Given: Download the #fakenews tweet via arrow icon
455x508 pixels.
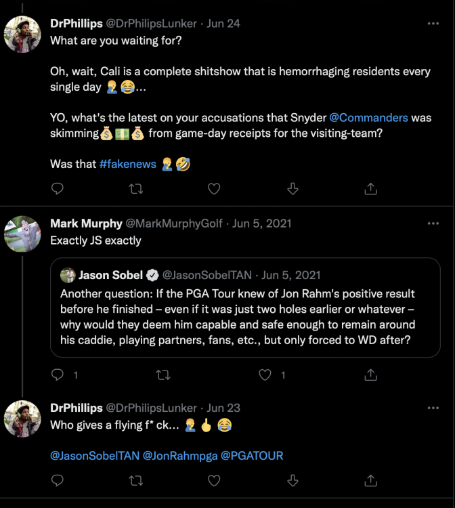Looking at the screenshot, I should point(292,189).
